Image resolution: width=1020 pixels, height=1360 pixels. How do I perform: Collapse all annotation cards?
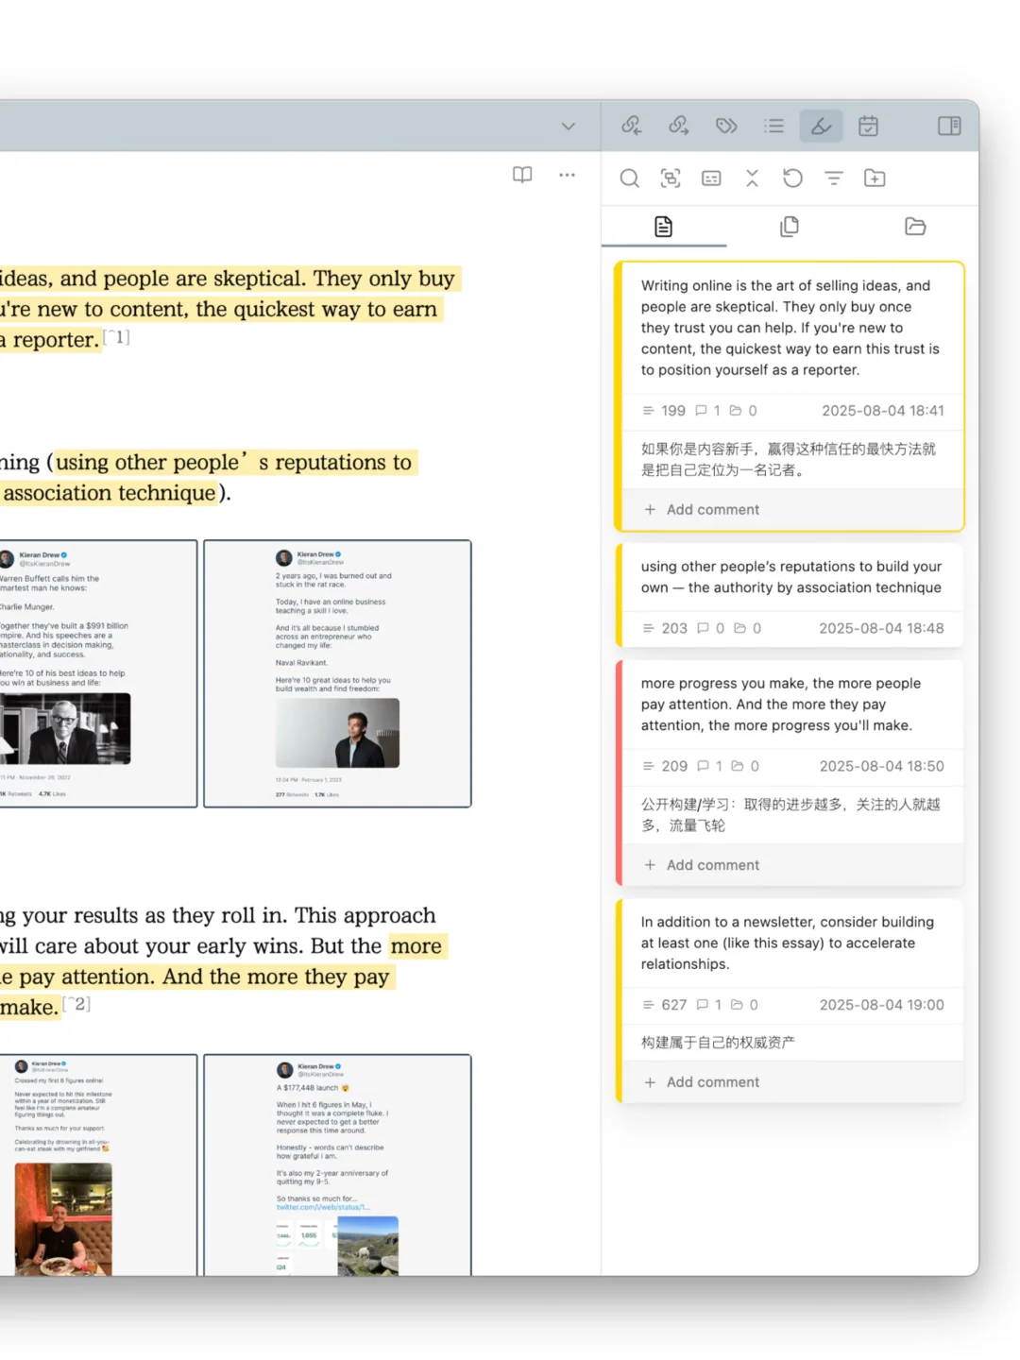click(x=752, y=178)
